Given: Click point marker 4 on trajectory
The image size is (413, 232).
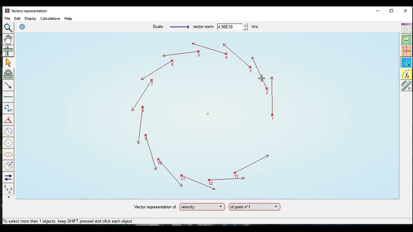Looking at the screenshot, I should [x=226, y=54].
